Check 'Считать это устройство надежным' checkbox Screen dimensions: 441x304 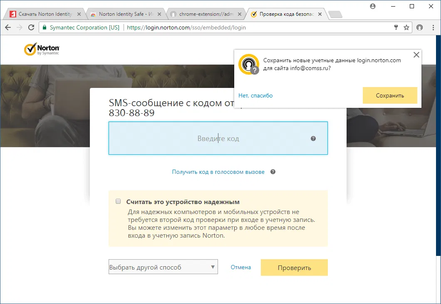(x=118, y=202)
